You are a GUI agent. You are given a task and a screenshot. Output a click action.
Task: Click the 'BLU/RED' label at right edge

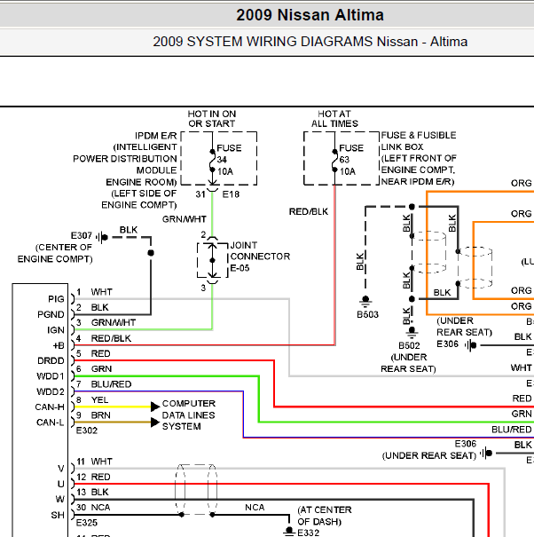pyautogui.click(x=512, y=430)
